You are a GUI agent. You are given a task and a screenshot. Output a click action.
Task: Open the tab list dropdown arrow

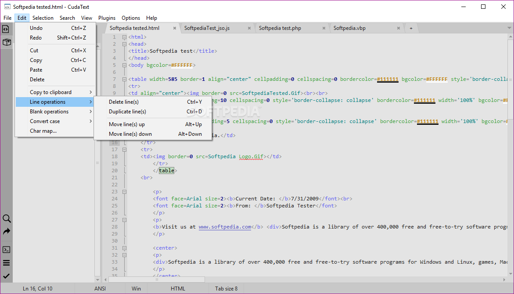[510, 28]
